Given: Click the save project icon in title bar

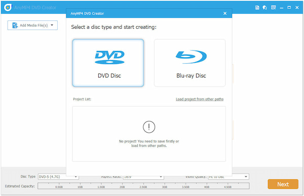Looking at the screenshot, I should click(x=257, y=8).
